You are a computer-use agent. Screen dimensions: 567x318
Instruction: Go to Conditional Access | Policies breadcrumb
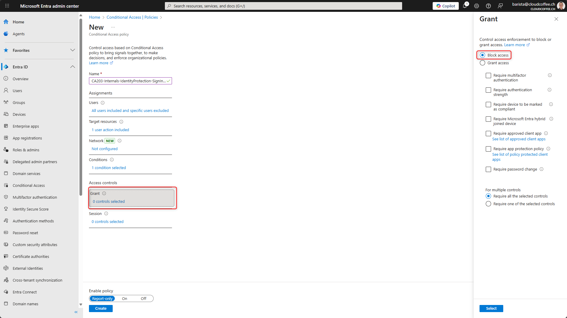click(x=132, y=17)
